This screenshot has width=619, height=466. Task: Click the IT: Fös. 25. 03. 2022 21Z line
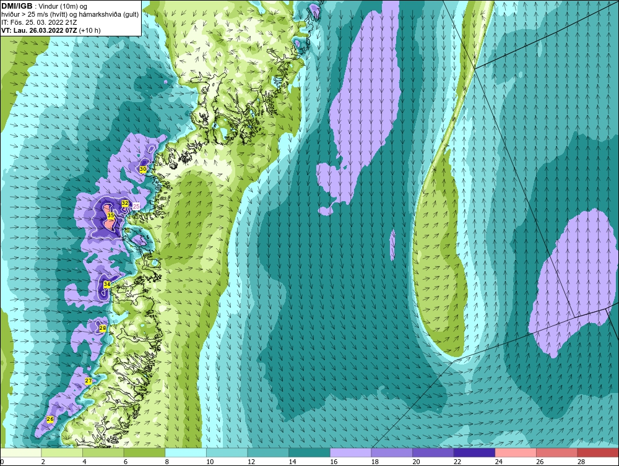[39, 22]
